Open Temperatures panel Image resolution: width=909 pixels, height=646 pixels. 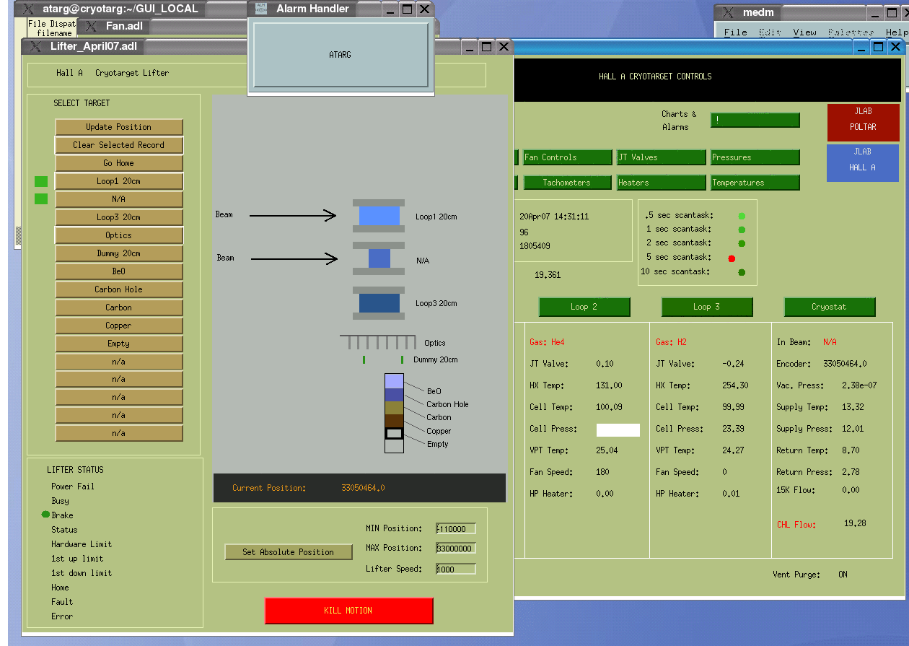755,183
